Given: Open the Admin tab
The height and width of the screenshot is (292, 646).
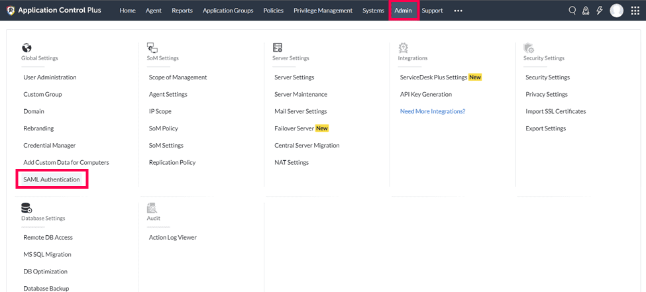Looking at the screenshot, I should [403, 11].
